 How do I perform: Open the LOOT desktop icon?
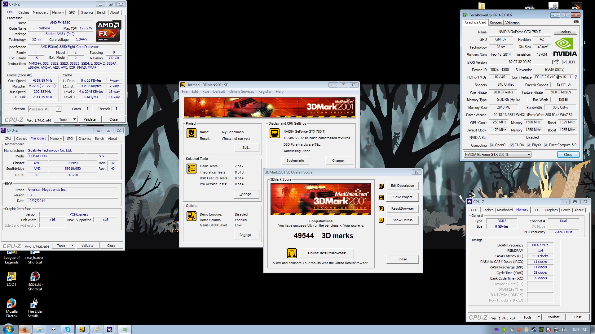pyautogui.click(x=11, y=279)
